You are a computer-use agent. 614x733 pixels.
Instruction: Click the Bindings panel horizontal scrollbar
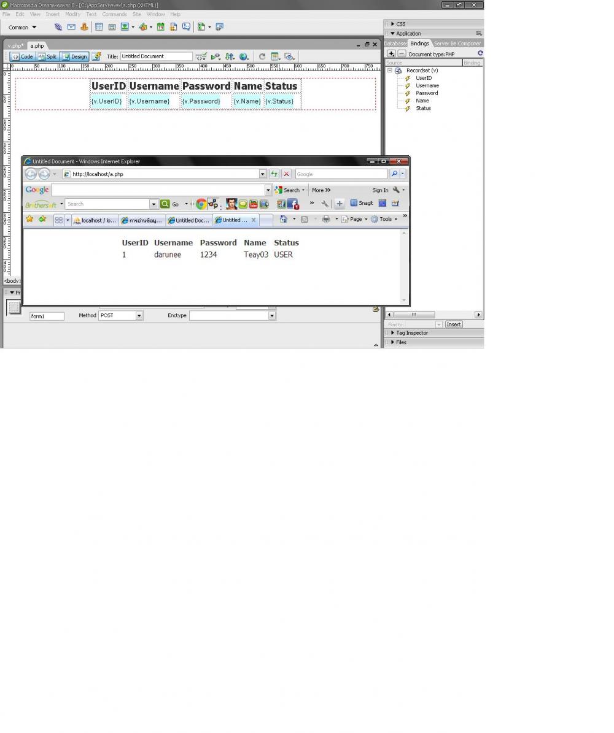tap(433, 315)
